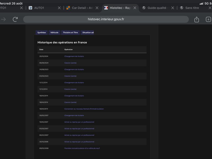Open the Synthèse section tab
The height and width of the screenshot is (159, 212).
pyautogui.click(x=42, y=32)
